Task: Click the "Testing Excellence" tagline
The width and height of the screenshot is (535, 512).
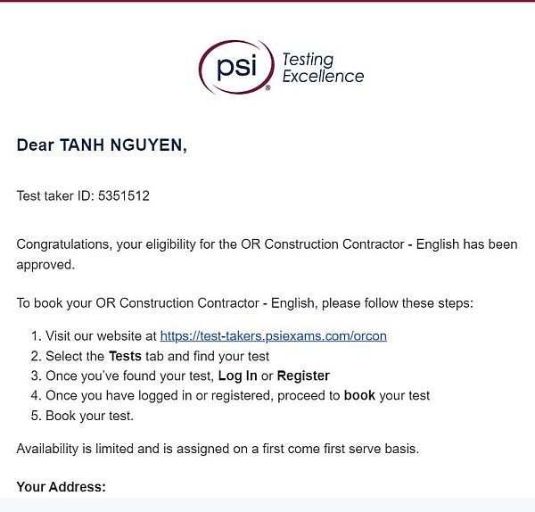Action: click(322, 68)
